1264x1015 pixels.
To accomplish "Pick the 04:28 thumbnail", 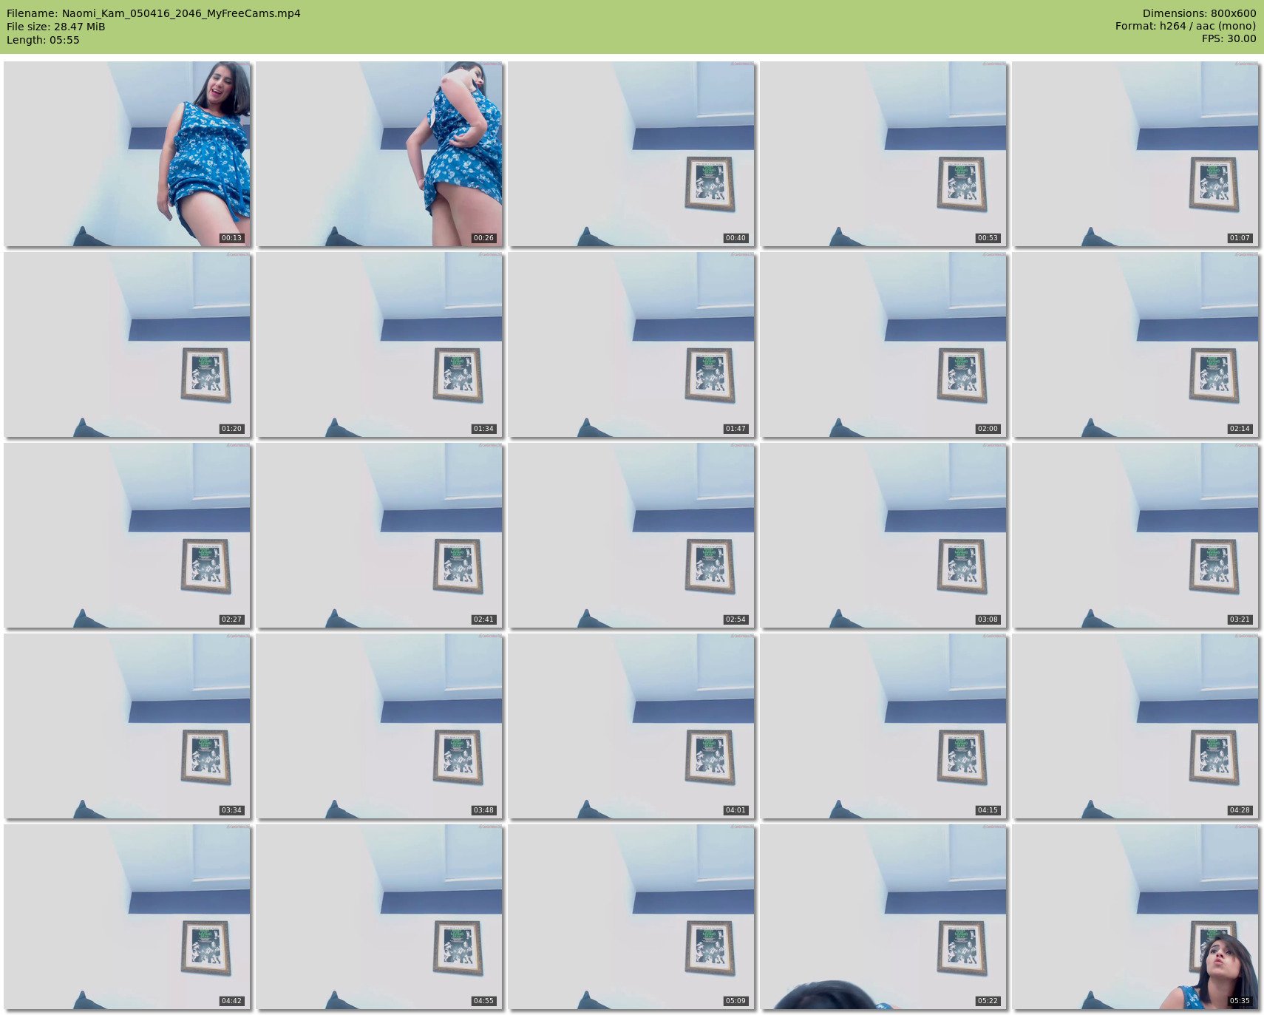I will [x=1135, y=726].
